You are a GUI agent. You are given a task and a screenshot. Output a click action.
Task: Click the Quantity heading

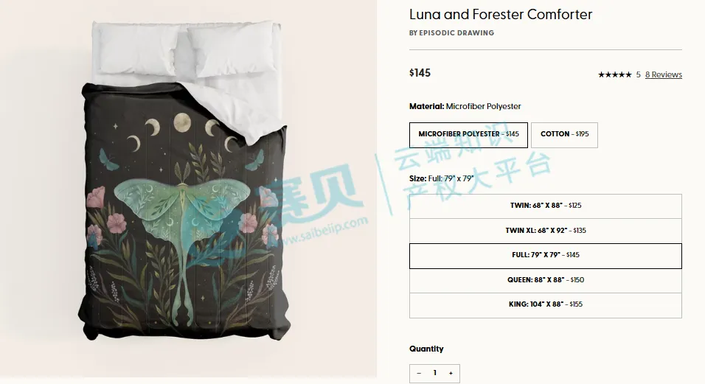click(426, 349)
